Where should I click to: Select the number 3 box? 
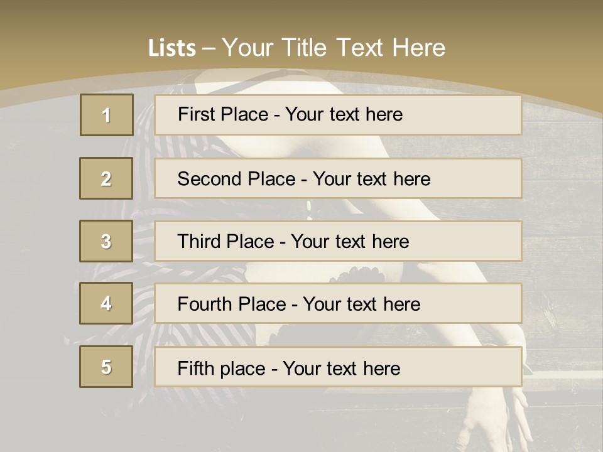(106, 241)
